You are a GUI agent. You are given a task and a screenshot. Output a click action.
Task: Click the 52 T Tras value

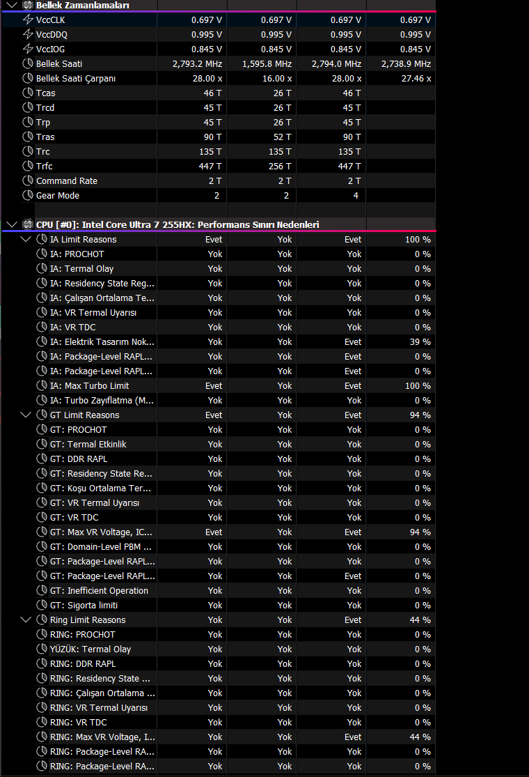283,137
